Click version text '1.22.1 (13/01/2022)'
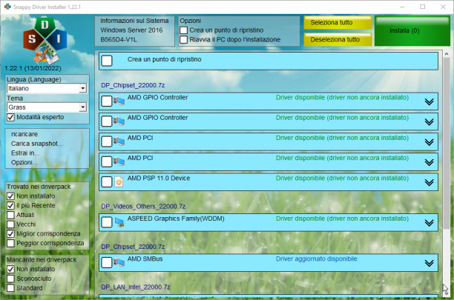Screen dimensions: 454x300 33,68
